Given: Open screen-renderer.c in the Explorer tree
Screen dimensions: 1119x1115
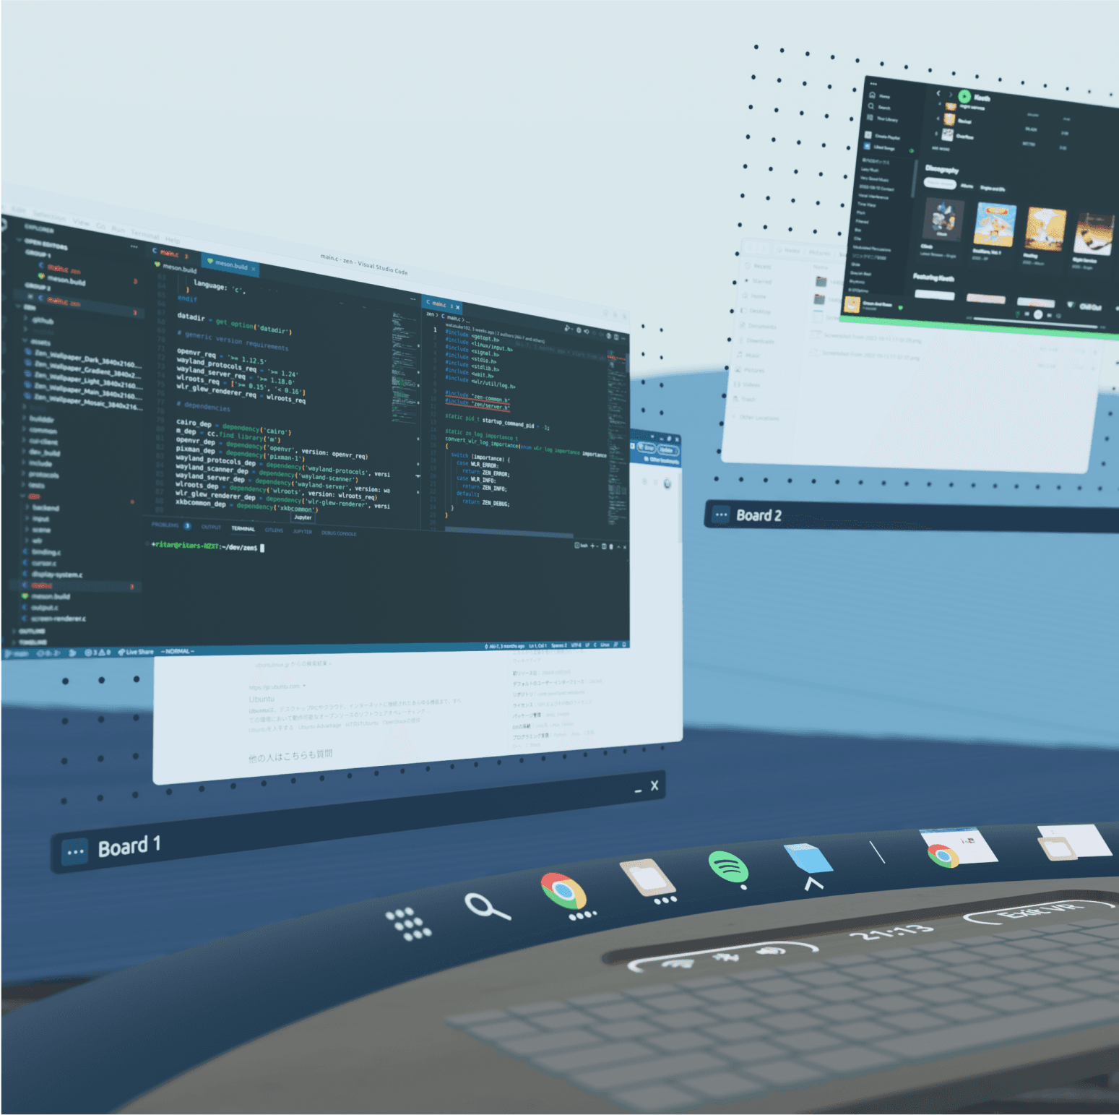Looking at the screenshot, I should coord(54,619).
